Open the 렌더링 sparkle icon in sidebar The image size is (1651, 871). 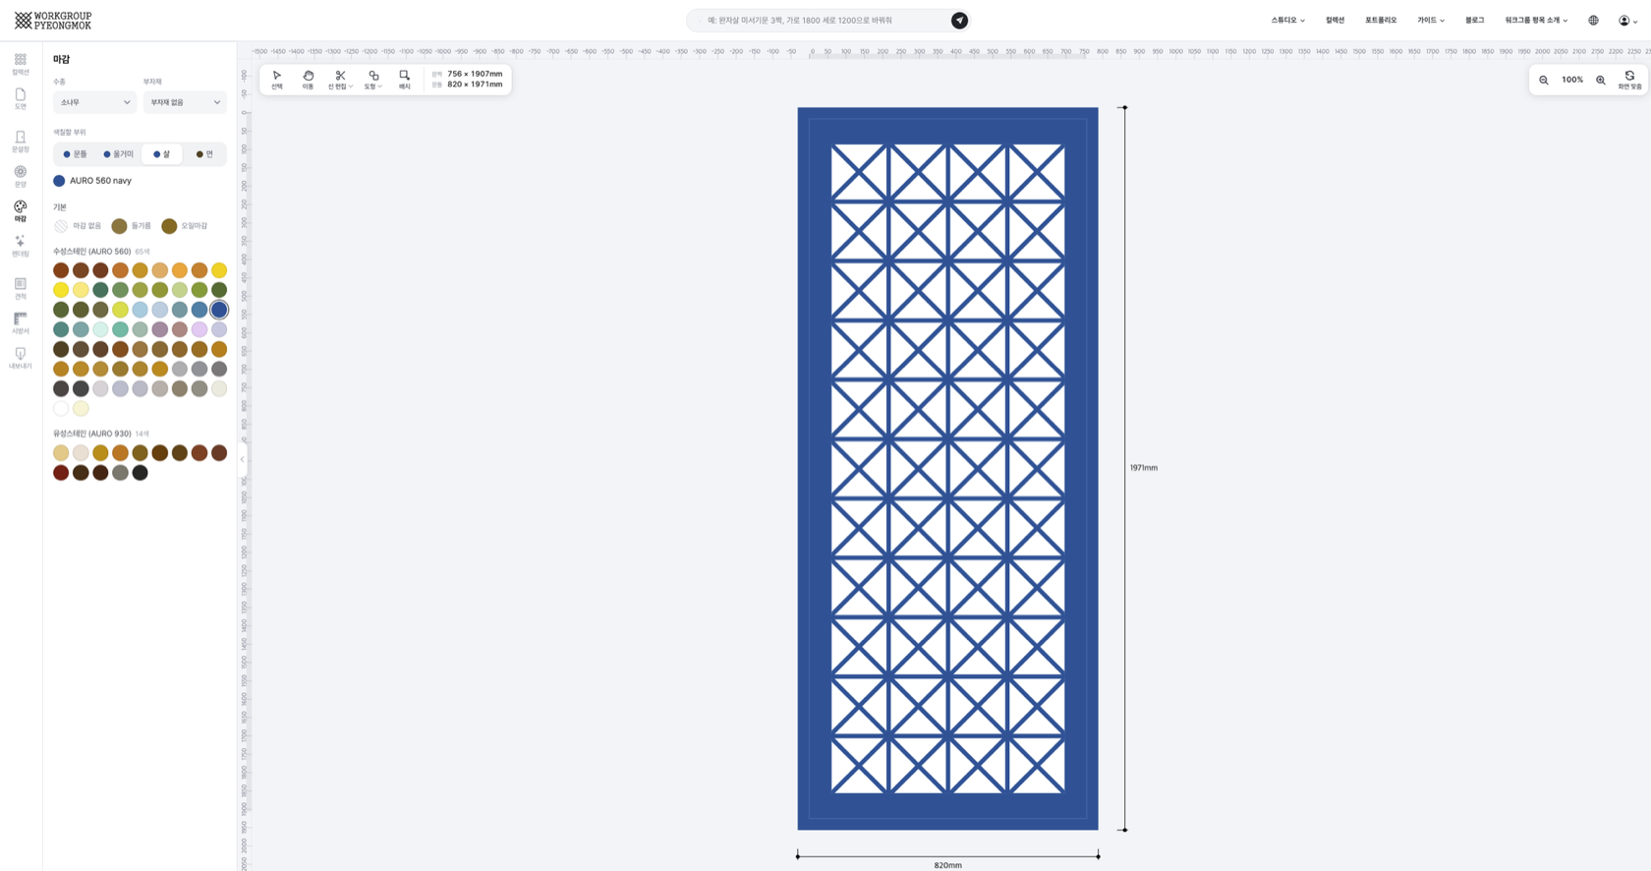[x=20, y=246]
